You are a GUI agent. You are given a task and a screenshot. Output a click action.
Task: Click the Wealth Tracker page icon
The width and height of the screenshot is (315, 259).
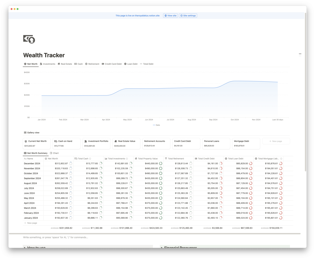(x=29, y=39)
